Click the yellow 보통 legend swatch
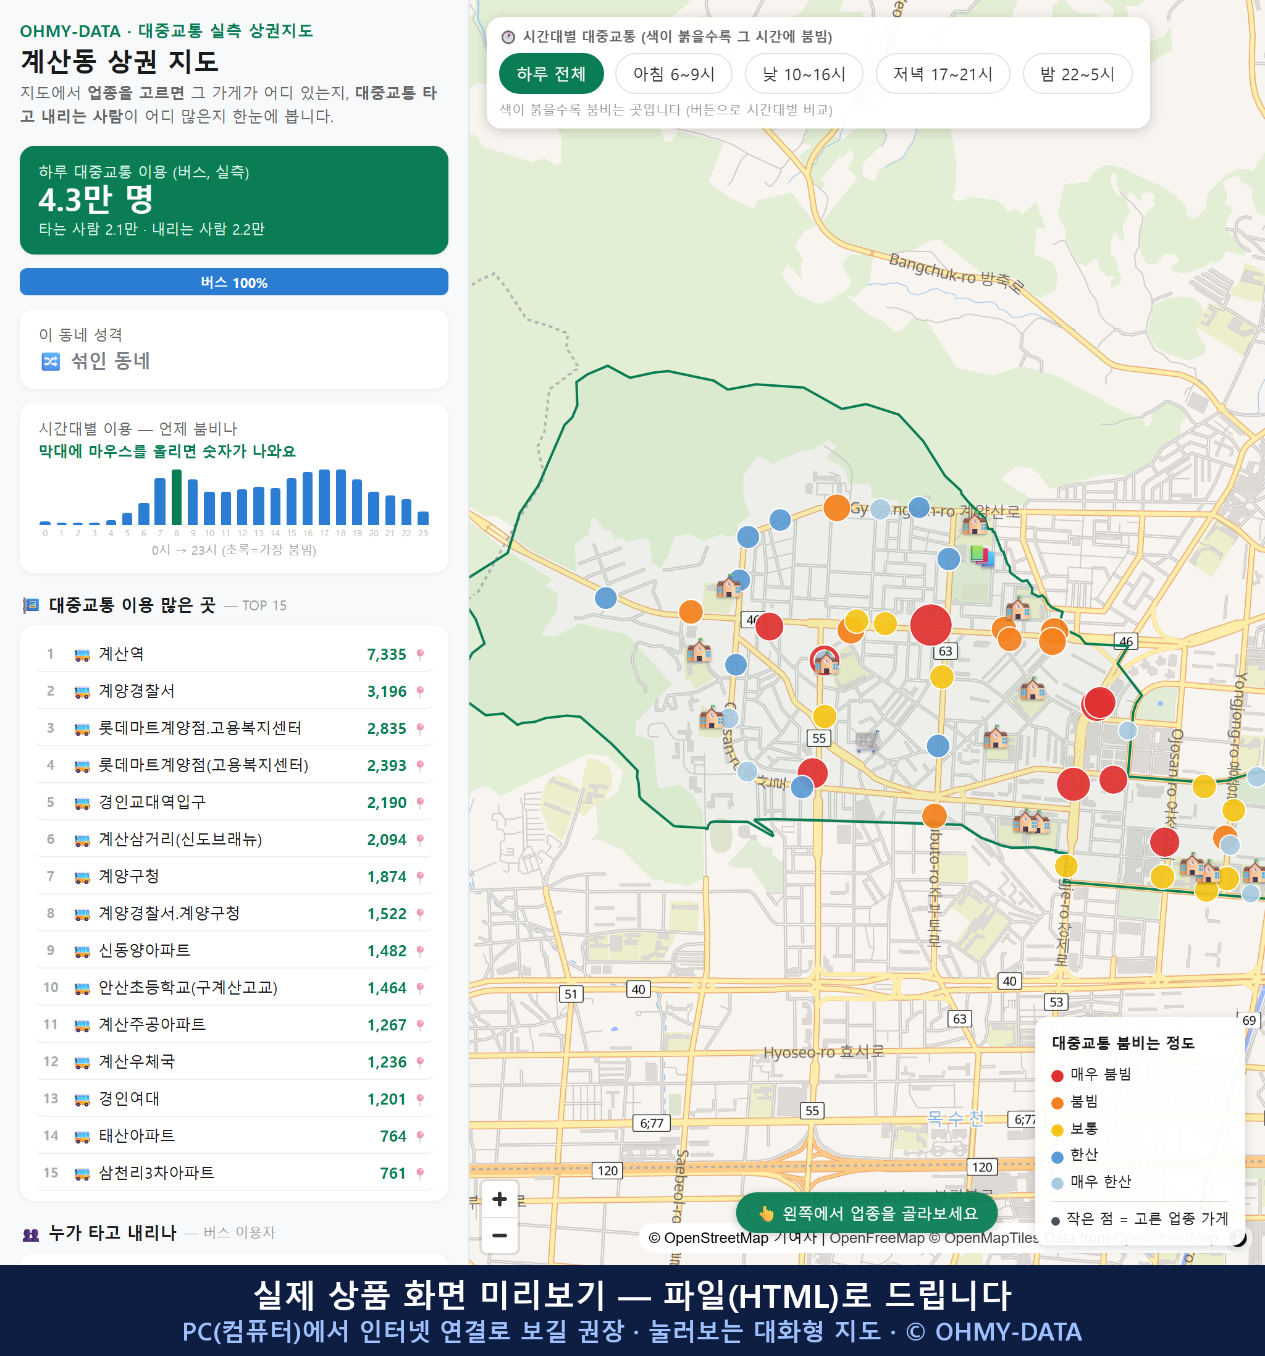The width and height of the screenshot is (1265, 1356). point(1057,1131)
